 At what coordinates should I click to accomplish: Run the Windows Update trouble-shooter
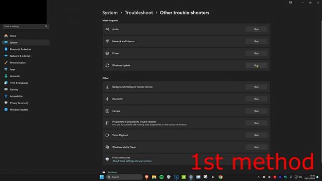(x=256, y=65)
